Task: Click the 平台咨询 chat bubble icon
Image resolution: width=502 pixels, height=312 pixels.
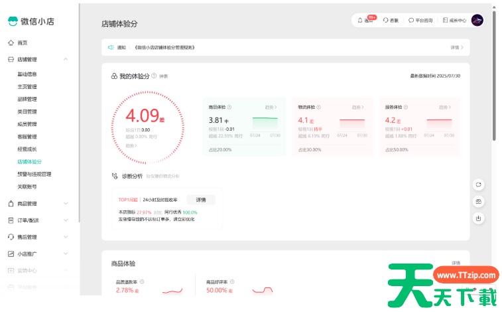Action: click(x=411, y=21)
